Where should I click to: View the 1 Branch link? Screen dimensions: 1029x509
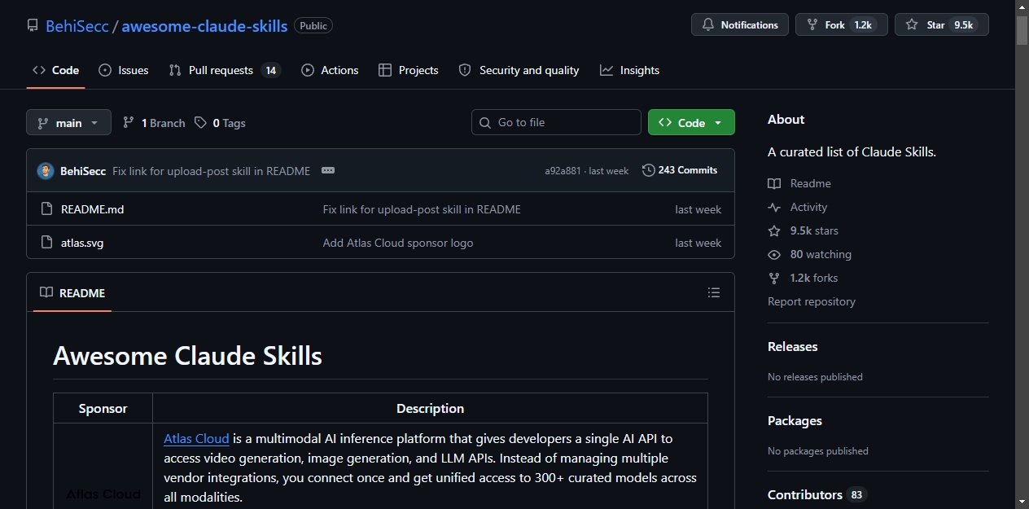click(154, 123)
